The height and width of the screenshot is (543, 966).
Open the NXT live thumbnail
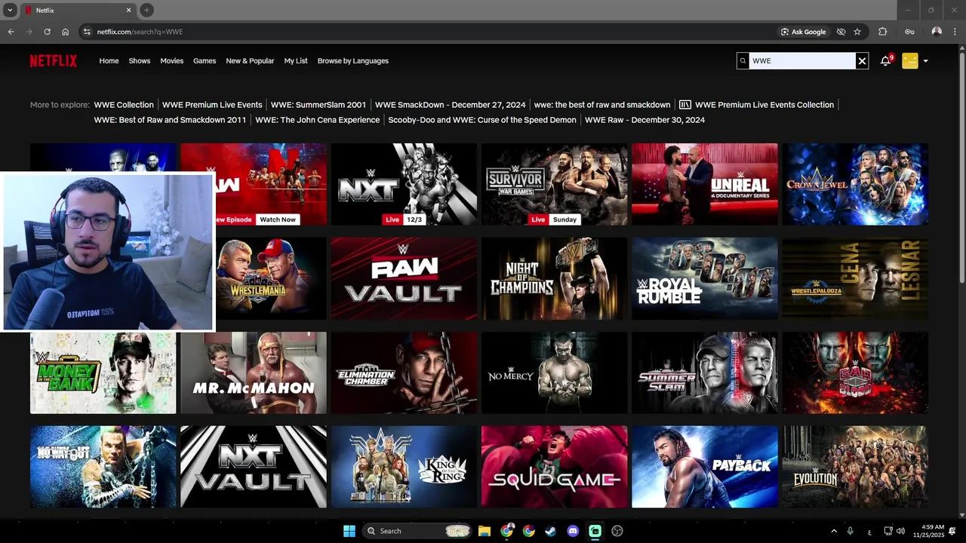pos(404,184)
